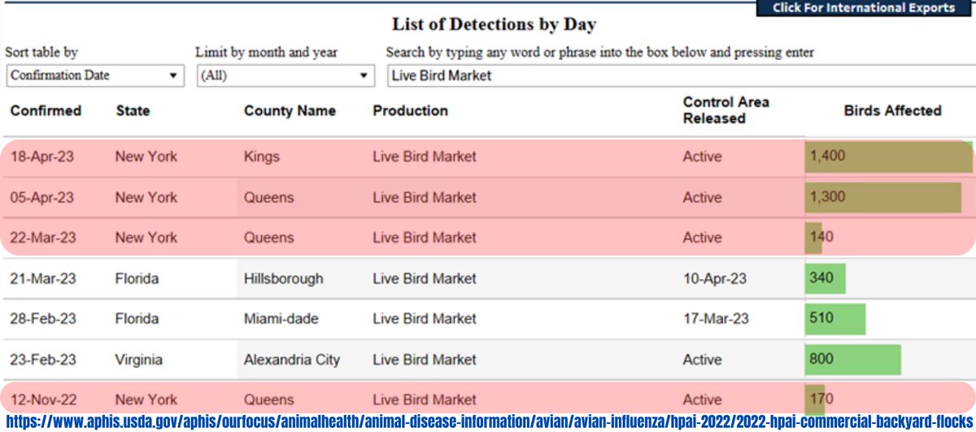
Task: Open the 'Limit by month and year' dropdown
Action: [285, 76]
